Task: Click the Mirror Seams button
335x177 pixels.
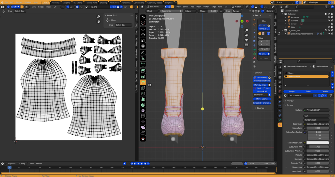Action: [x=262, y=99]
